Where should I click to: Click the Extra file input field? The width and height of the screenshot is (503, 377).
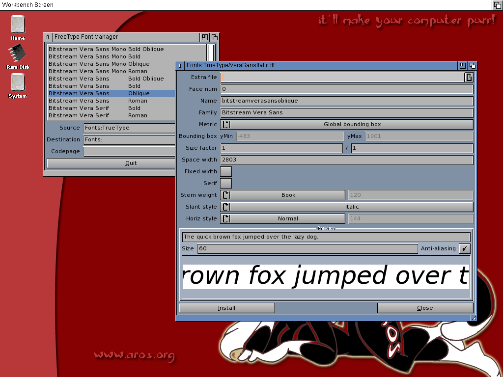click(342, 77)
